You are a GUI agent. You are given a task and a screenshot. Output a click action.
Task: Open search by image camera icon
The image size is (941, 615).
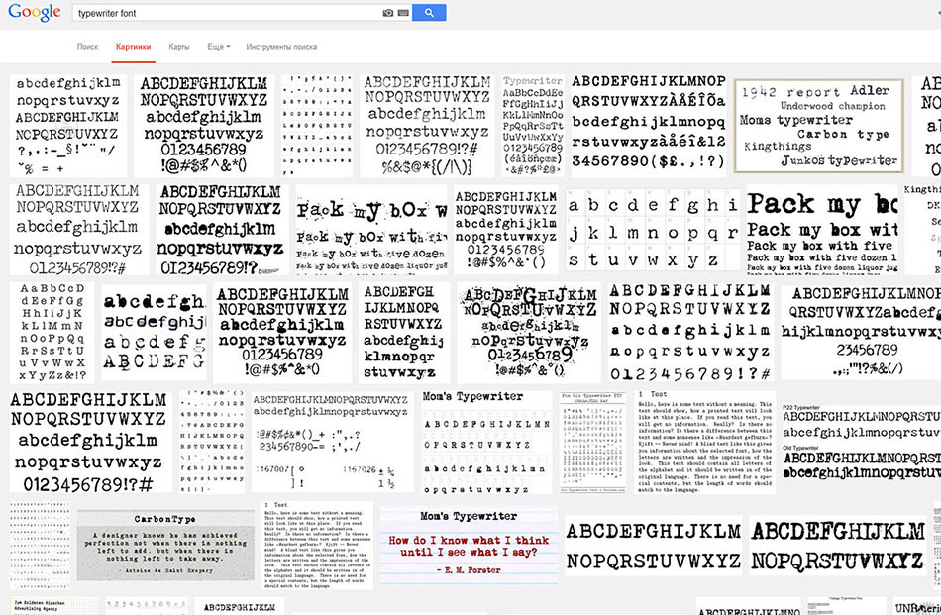[388, 13]
